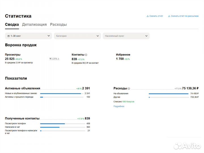Click the "Просмотры" count 25 825
Image resolution: width=204 pixels, height=153 pixels.
click(x=10, y=59)
